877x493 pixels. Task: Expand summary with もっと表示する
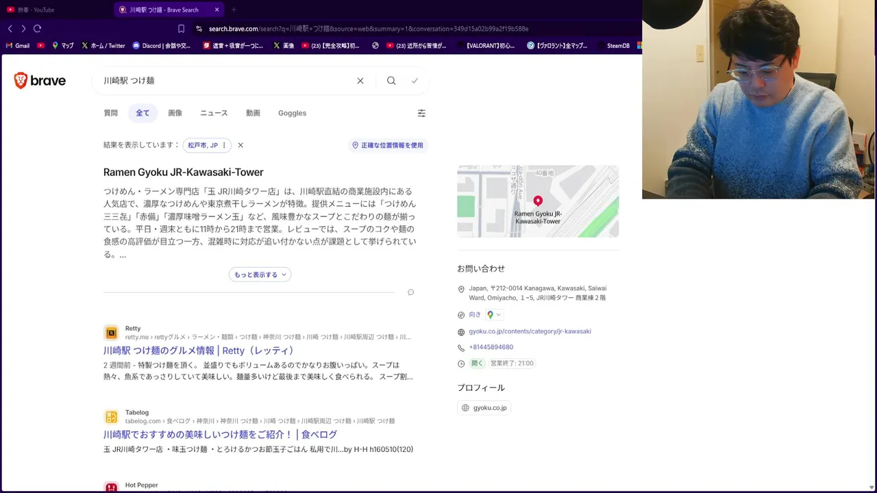pyautogui.click(x=260, y=275)
